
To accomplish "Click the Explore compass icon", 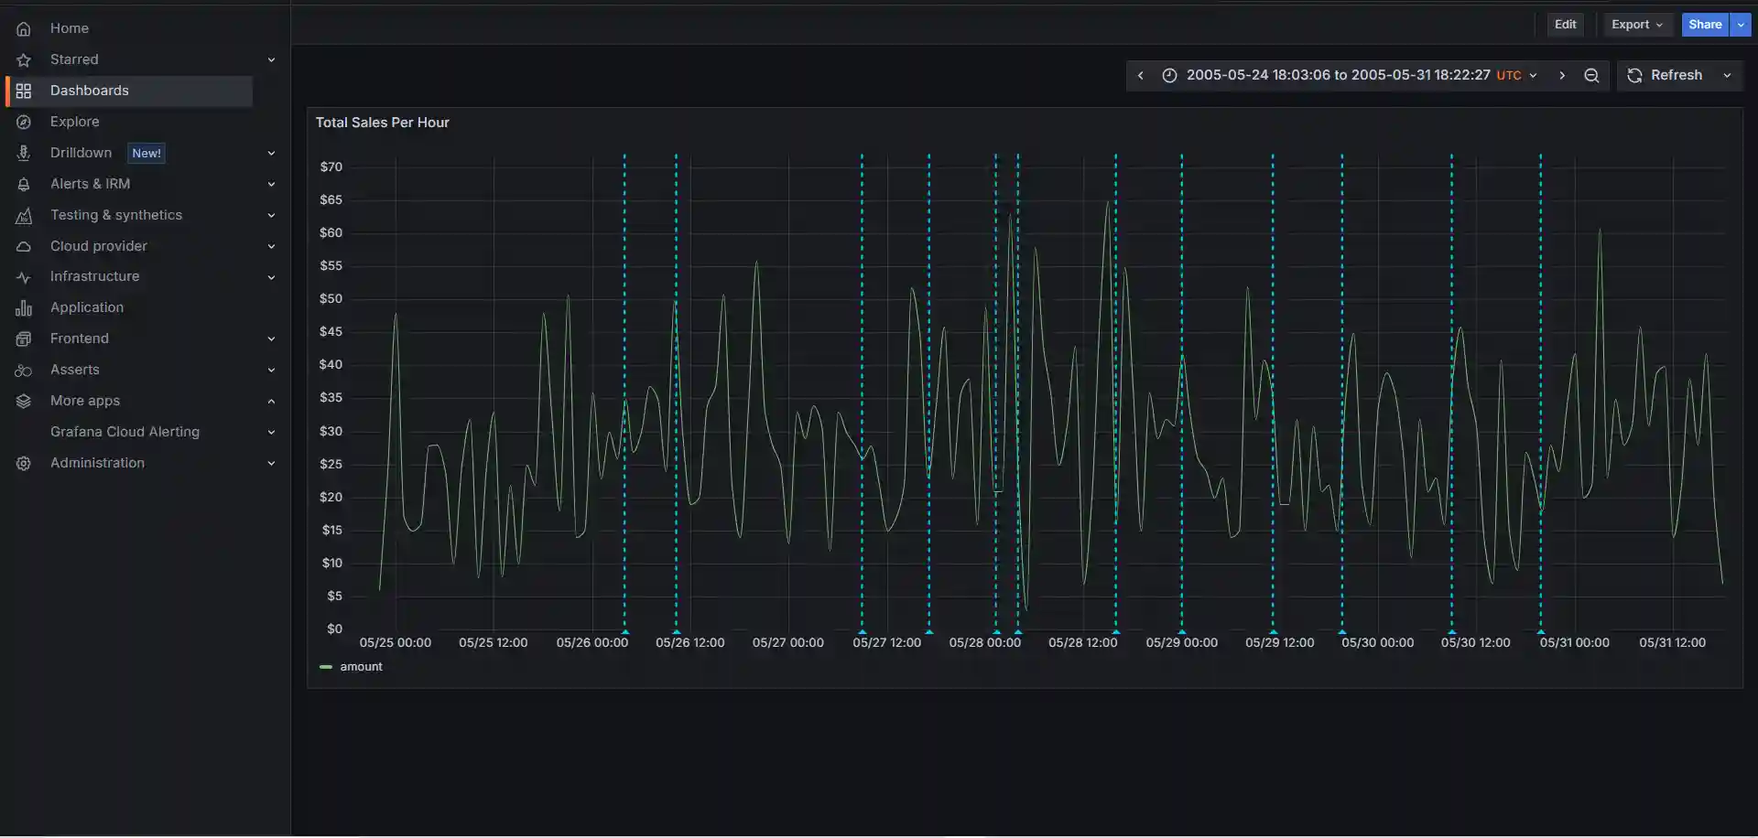I will click(x=24, y=122).
